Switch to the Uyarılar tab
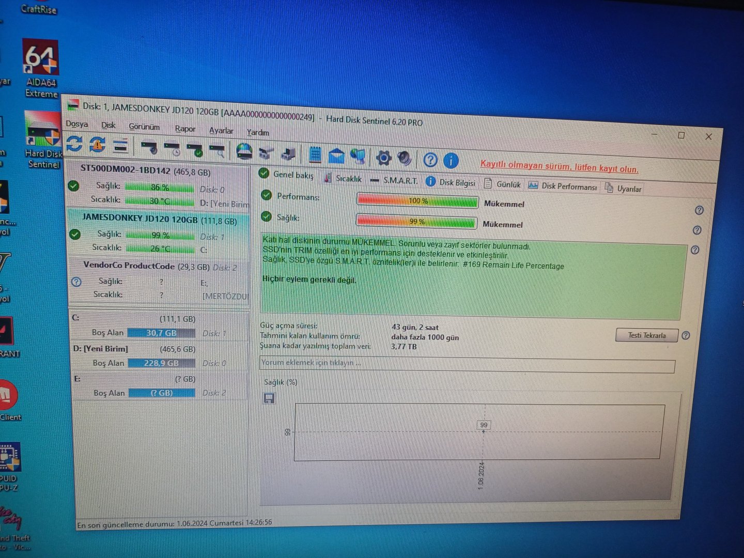This screenshot has width=744, height=558. click(623, 189)
